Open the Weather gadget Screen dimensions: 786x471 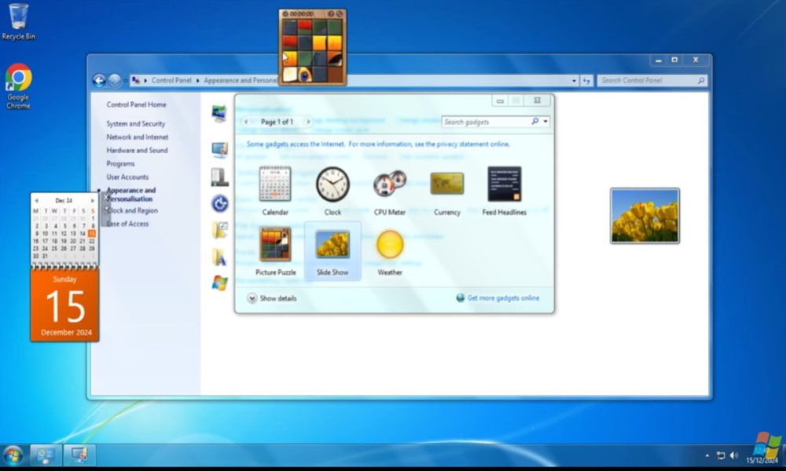coord(391,245)
